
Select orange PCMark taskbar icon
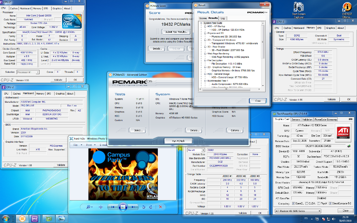point(22,219)
